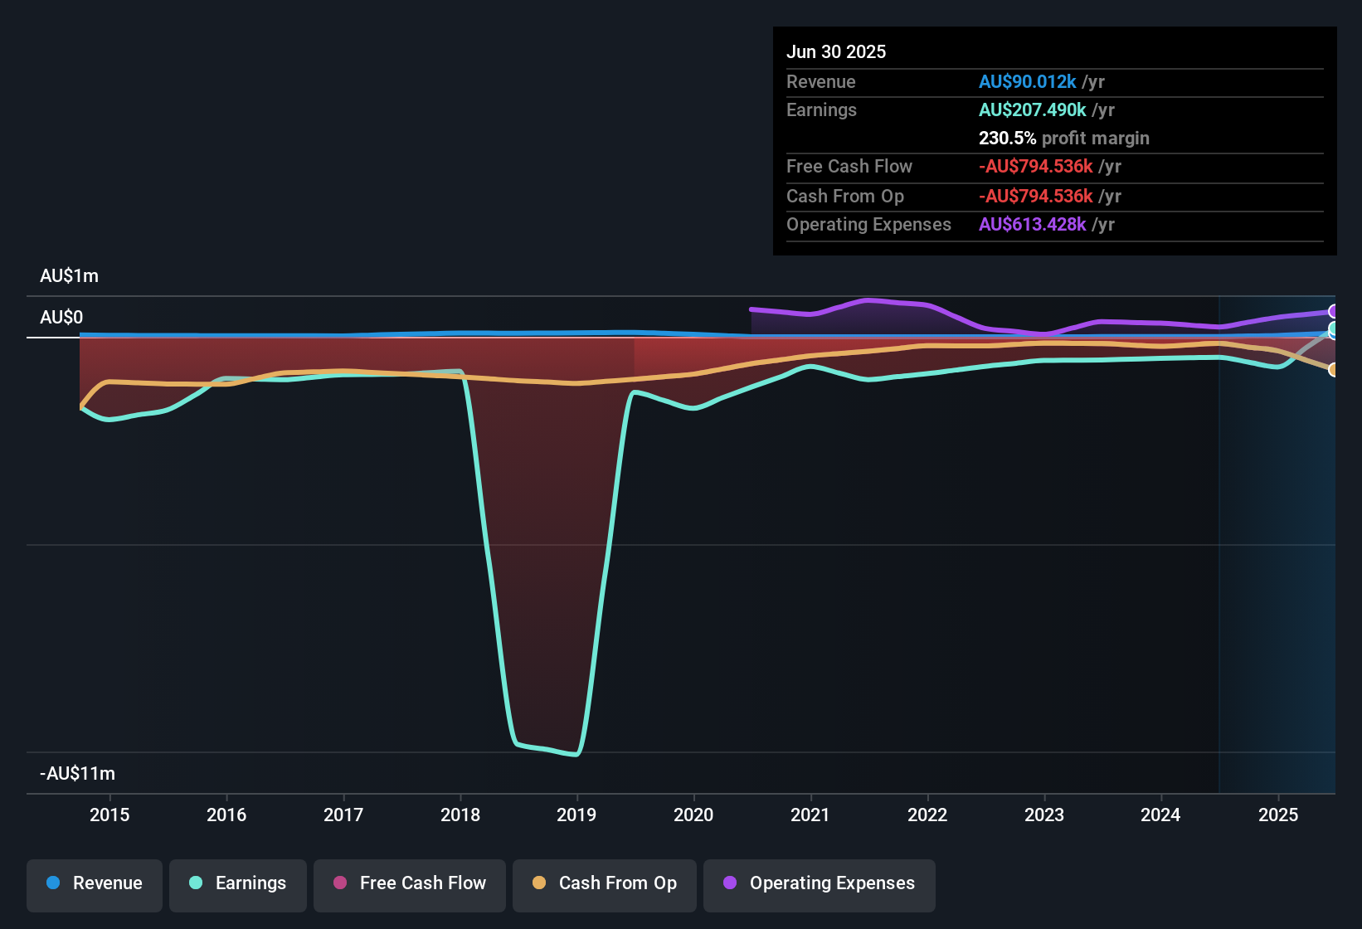Click the Free Cash Flow legend dot icon
This screenshot has width=1362, height=929.
pyautogui.click(x=340, y=884)
